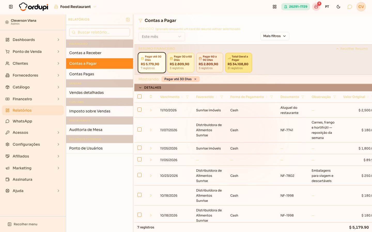Filter the Documento column
This screenshot has width=372, height=232.
point(303,97)
